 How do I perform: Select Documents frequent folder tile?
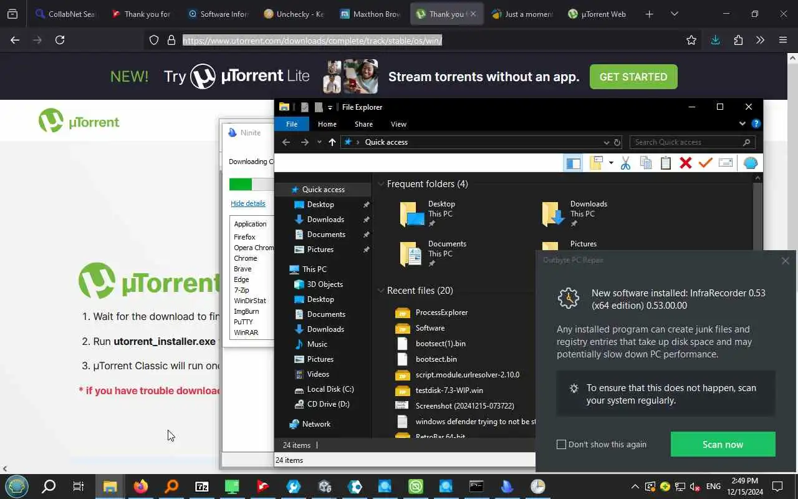pyautogui.click(x=433, y=253)
